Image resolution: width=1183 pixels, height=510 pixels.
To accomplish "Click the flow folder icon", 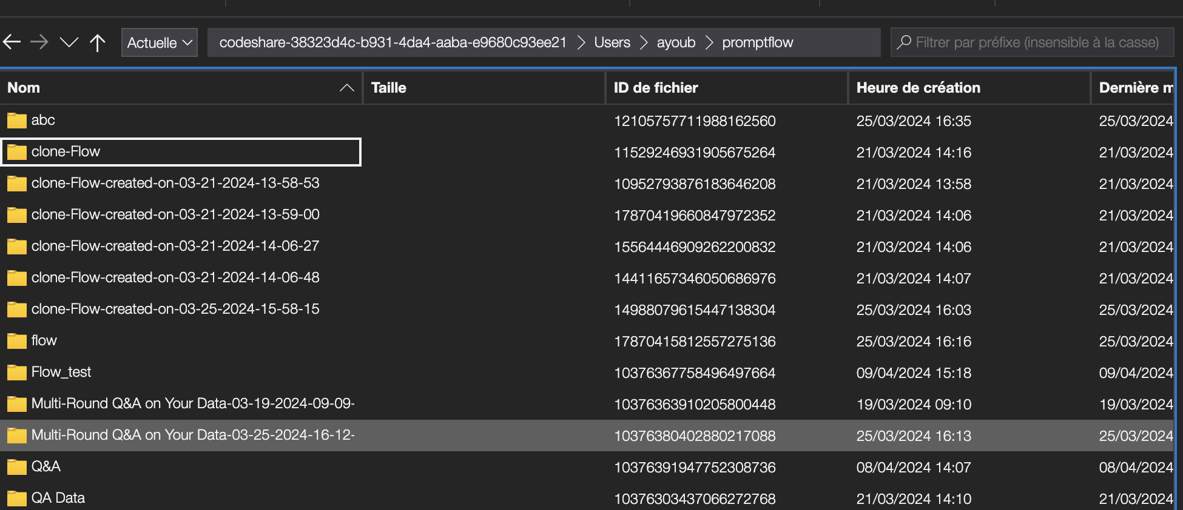I will pyautogui.click(x=17, y=341).
